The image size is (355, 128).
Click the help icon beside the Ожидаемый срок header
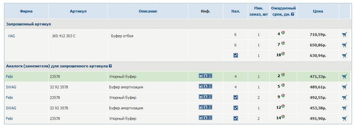(x=293, y=14)
